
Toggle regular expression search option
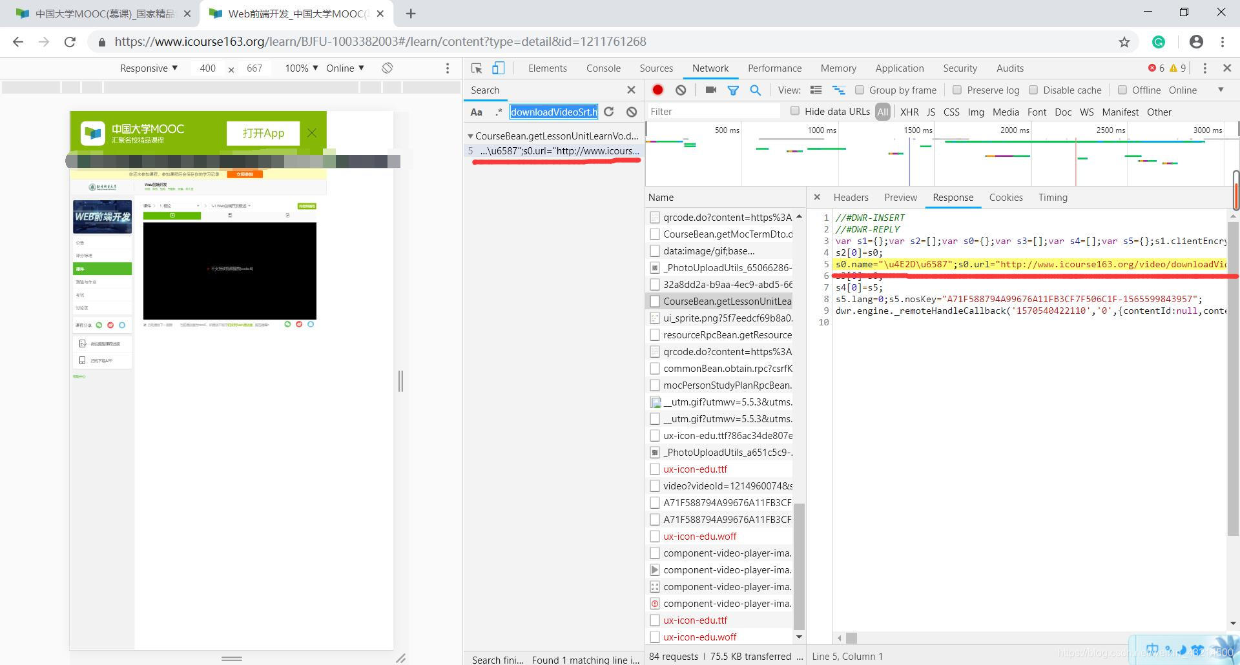(499, 112)
